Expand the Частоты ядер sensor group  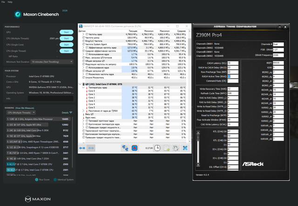[83, 34]
